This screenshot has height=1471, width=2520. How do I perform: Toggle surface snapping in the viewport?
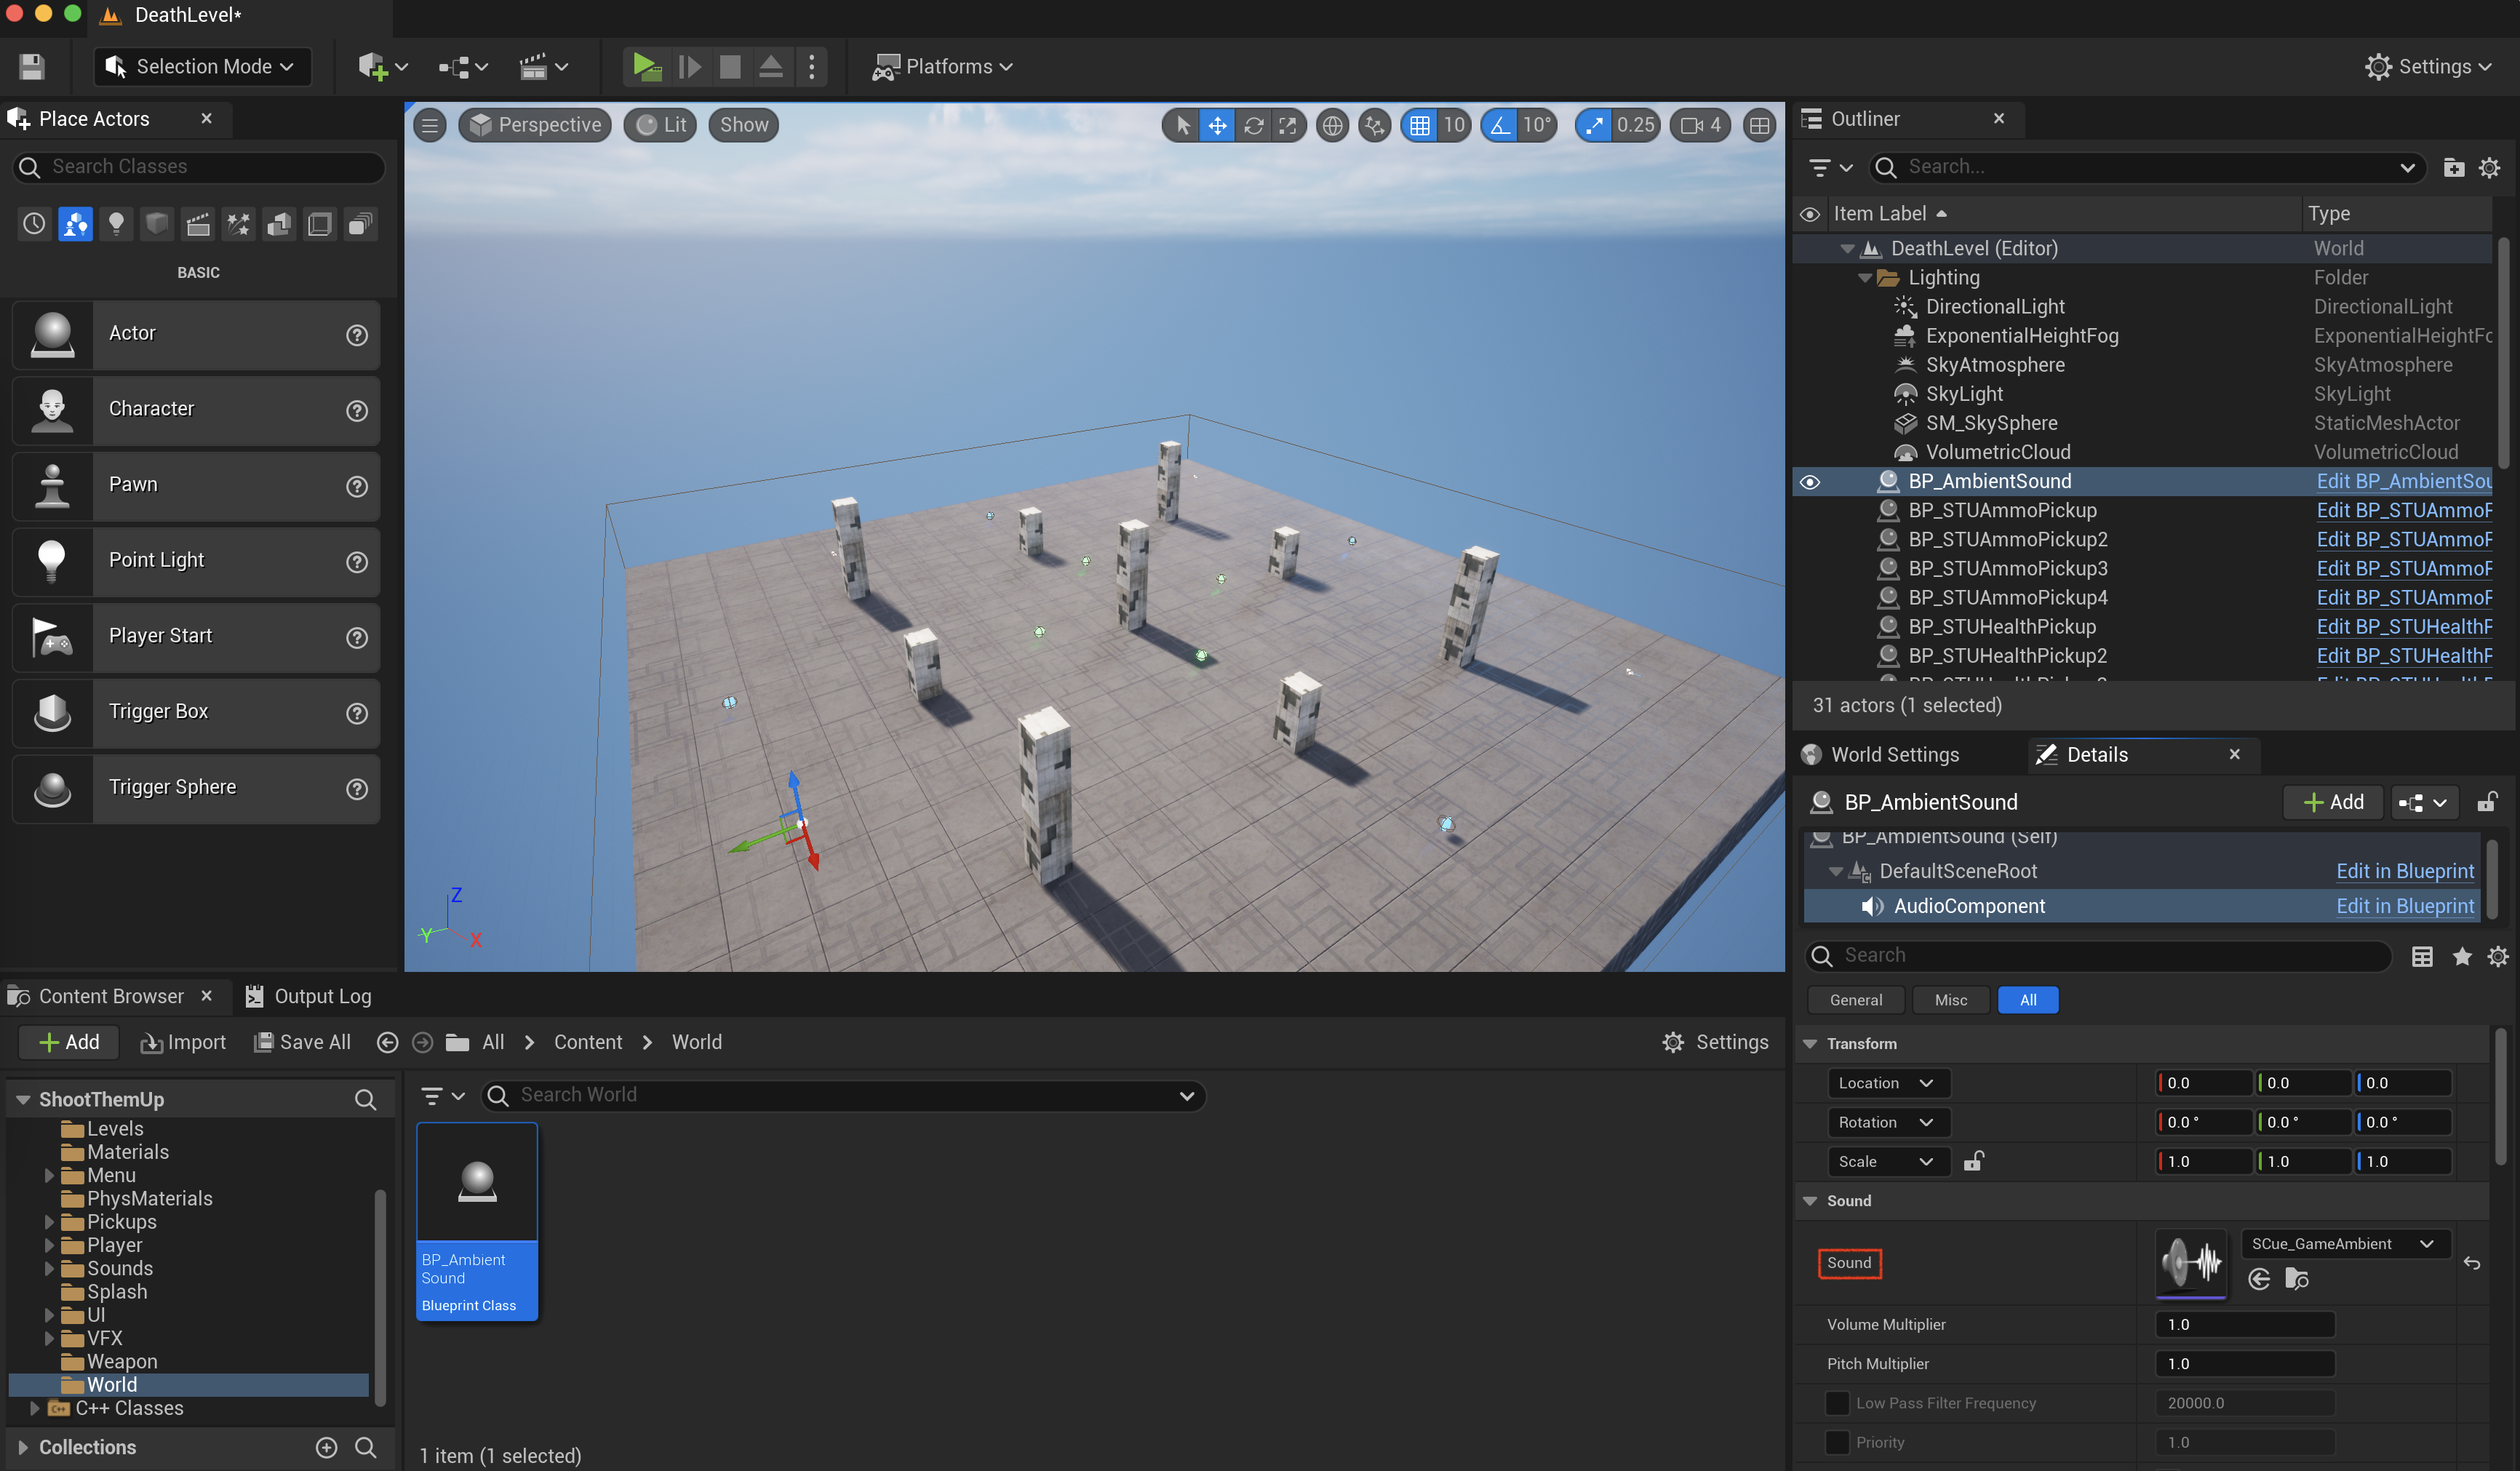1375,125
